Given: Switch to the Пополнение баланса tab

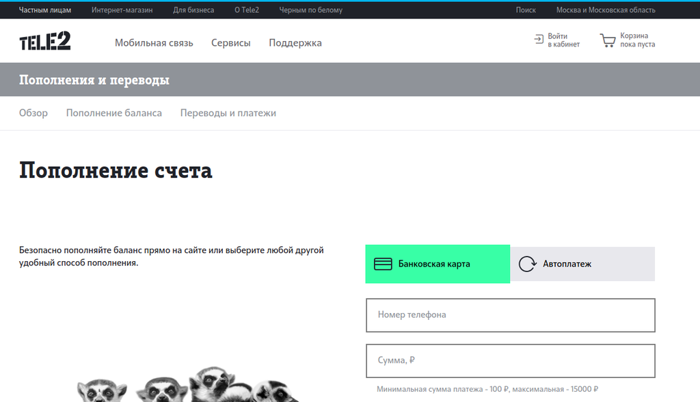Looking at the screenshot, I should tap(114, 113).
